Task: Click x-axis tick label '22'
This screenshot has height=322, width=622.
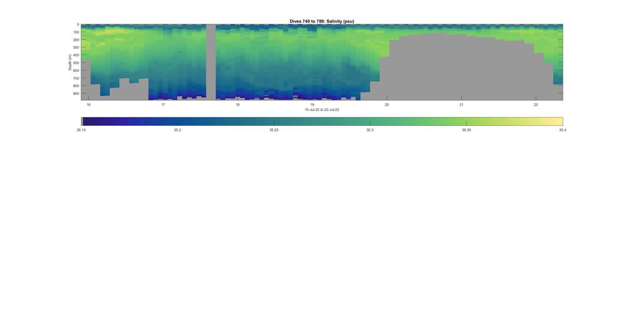Action: (536, 105)
